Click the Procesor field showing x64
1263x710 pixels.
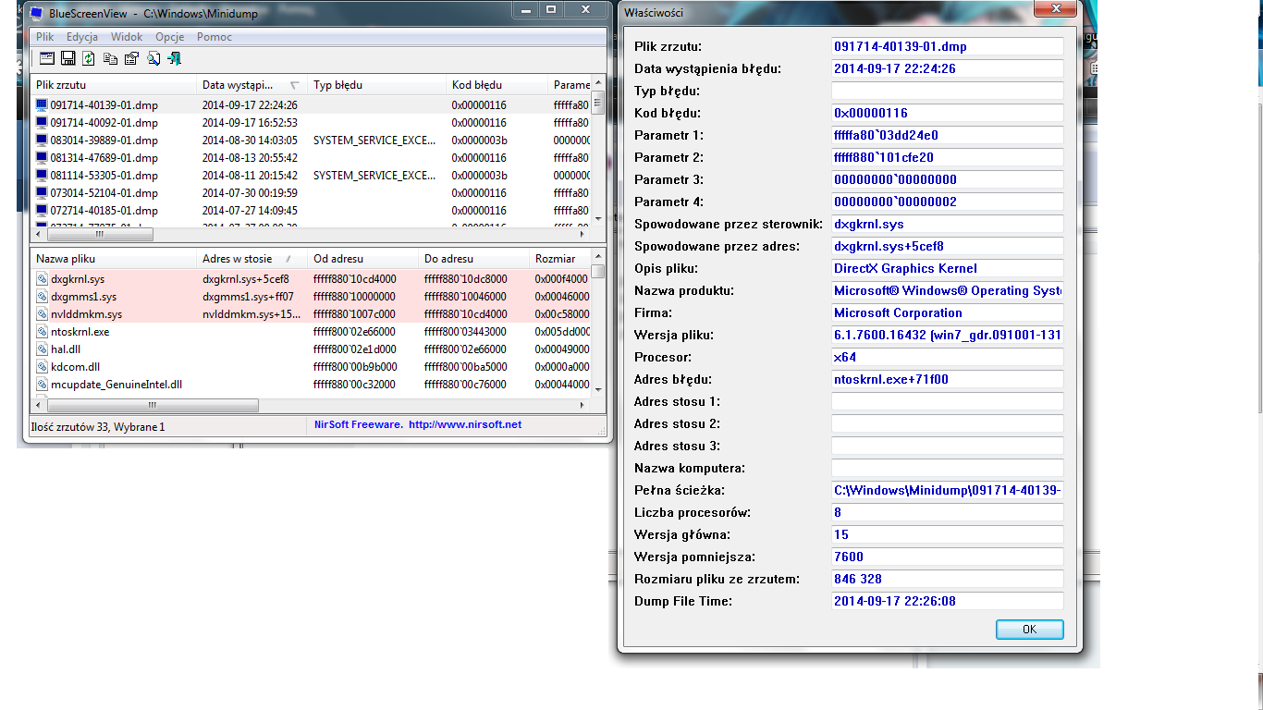948,357
